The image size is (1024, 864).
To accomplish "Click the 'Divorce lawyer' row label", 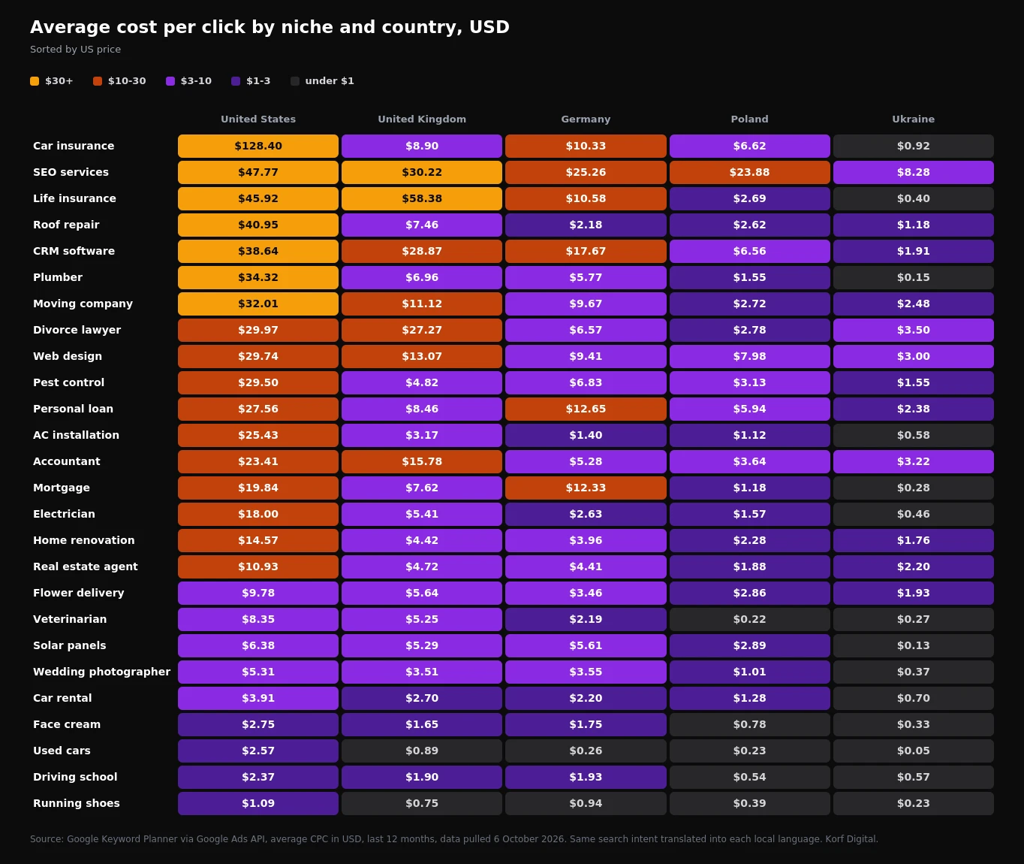I will point(77,330).
